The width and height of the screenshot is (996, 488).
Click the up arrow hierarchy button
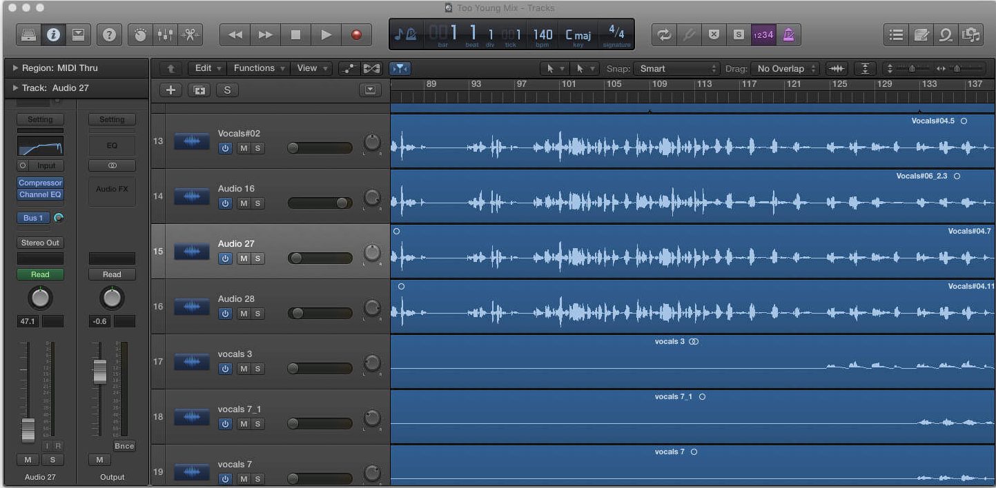coord(170,68)
